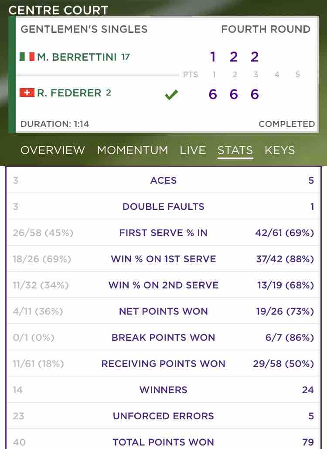Tap M. Berrettini player name
Image resolution: width=327 pixels, height=449 pixels.
[77, 57]
